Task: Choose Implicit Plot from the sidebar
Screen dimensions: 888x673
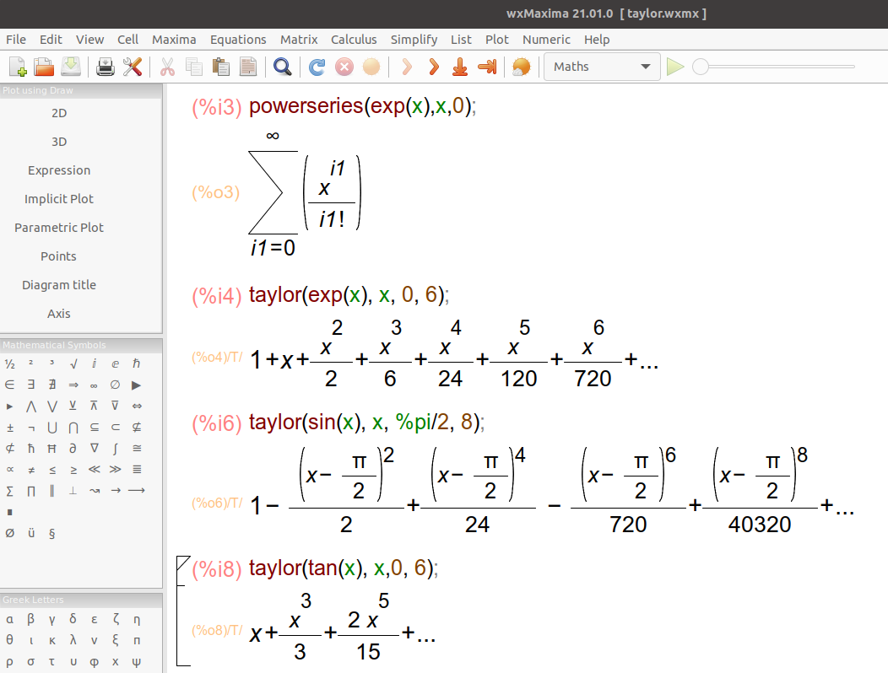Action: [58, 198]
